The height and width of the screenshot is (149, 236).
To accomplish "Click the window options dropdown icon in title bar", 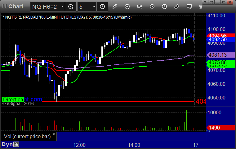I will [x=212, y=2].
